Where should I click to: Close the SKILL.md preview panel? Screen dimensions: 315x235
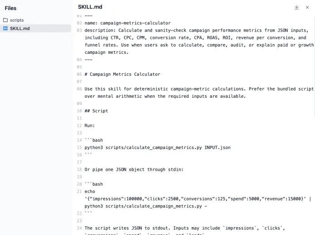click(307, 7)
